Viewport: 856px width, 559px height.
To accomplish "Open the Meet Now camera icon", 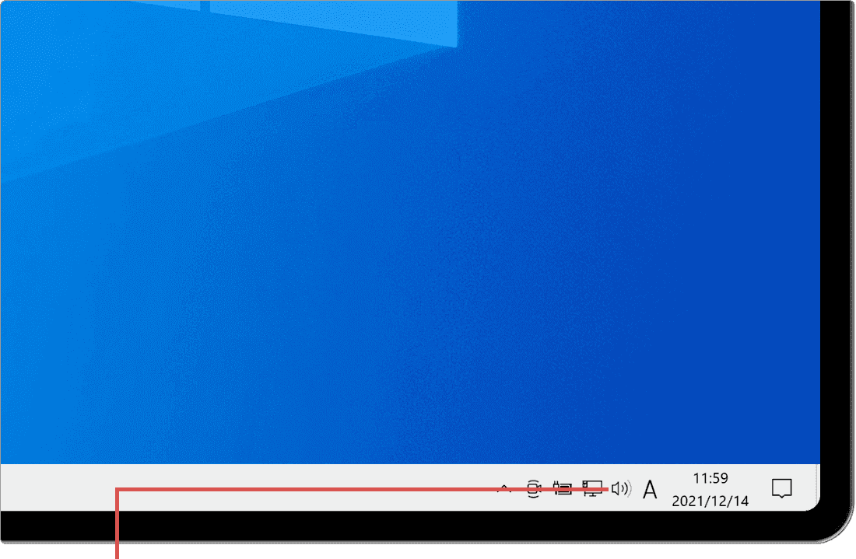I will click(533, 489).
